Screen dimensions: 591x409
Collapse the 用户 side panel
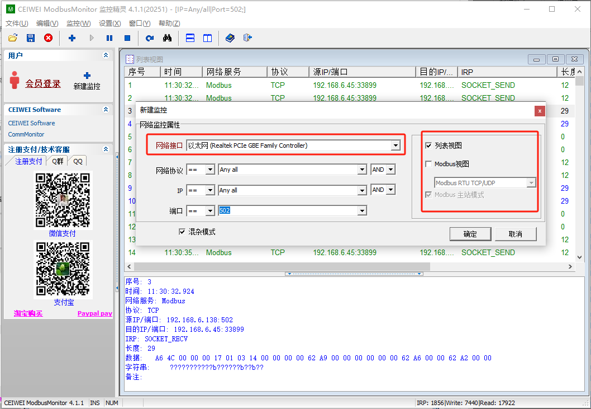(x=106, y=55)
